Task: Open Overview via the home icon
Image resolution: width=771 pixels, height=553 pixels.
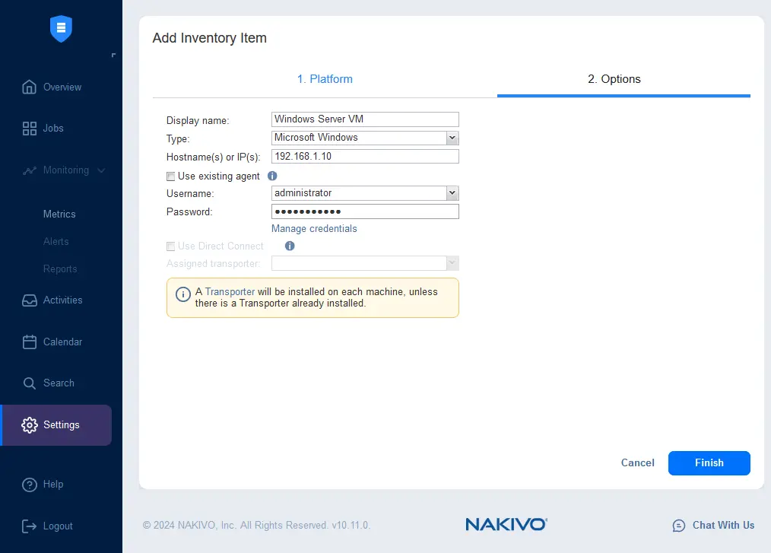Action: (x=30, y=87)
